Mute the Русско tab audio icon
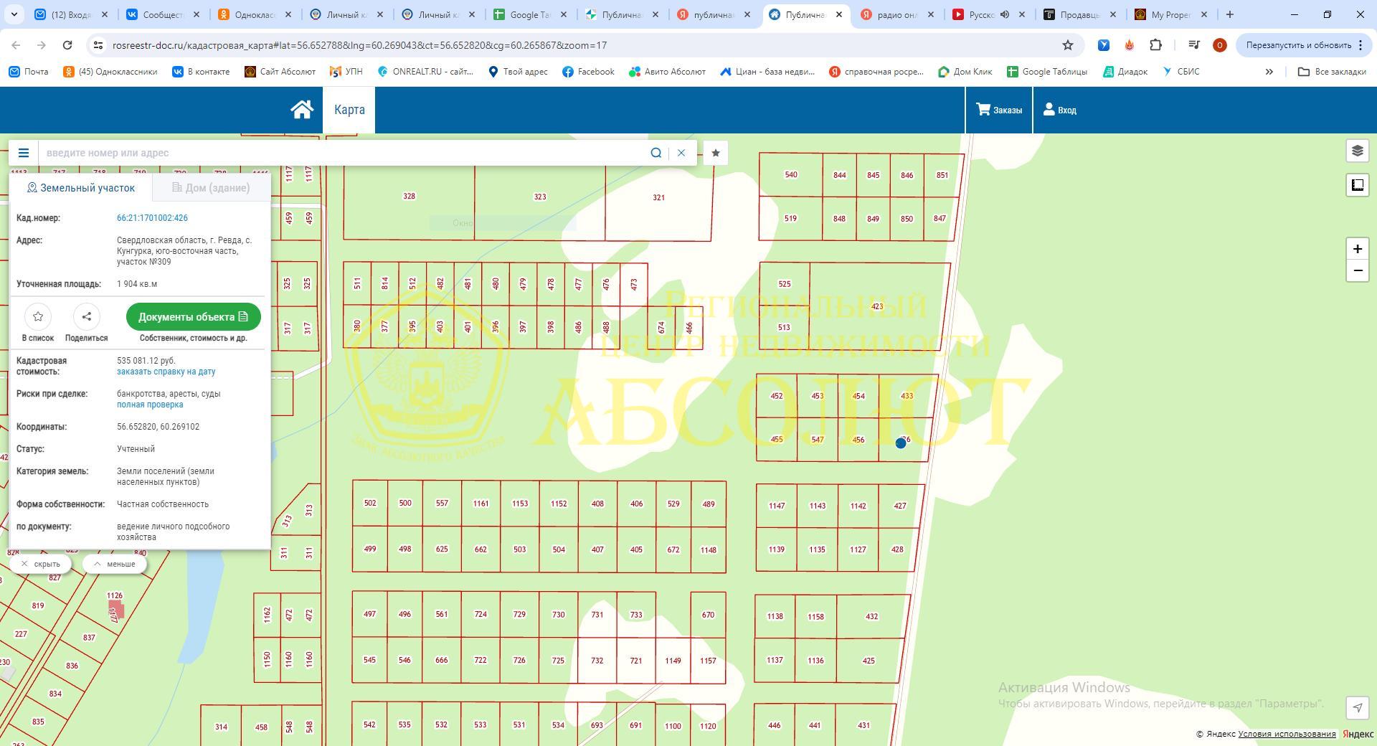Viewport: 1377px width, 746px height. pos(1005,14)
